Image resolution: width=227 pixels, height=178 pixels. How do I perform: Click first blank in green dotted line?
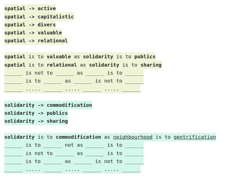coord(13,90)
